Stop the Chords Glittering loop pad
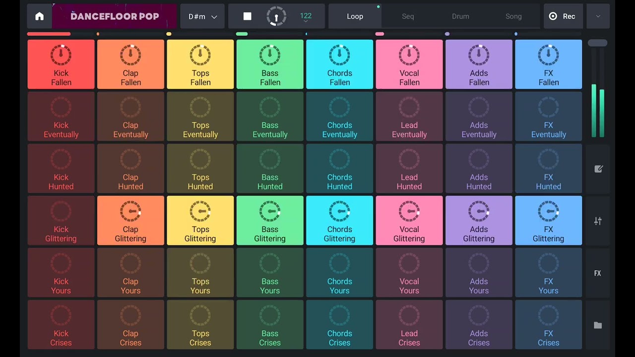635x357 pixels. [340, 221]
